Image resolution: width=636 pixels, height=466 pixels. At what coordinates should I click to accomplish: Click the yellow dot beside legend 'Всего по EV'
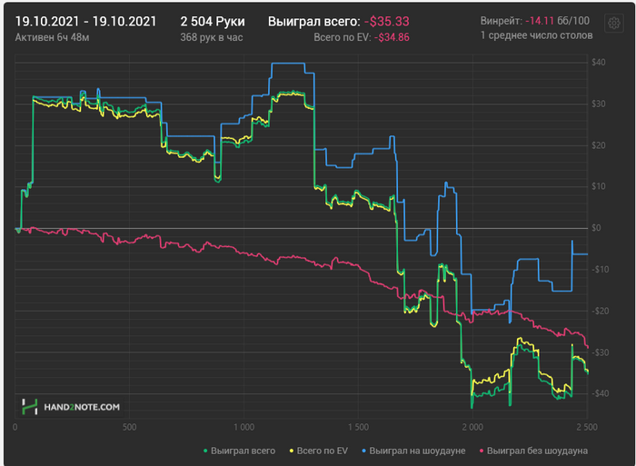[x=292, y=451]
